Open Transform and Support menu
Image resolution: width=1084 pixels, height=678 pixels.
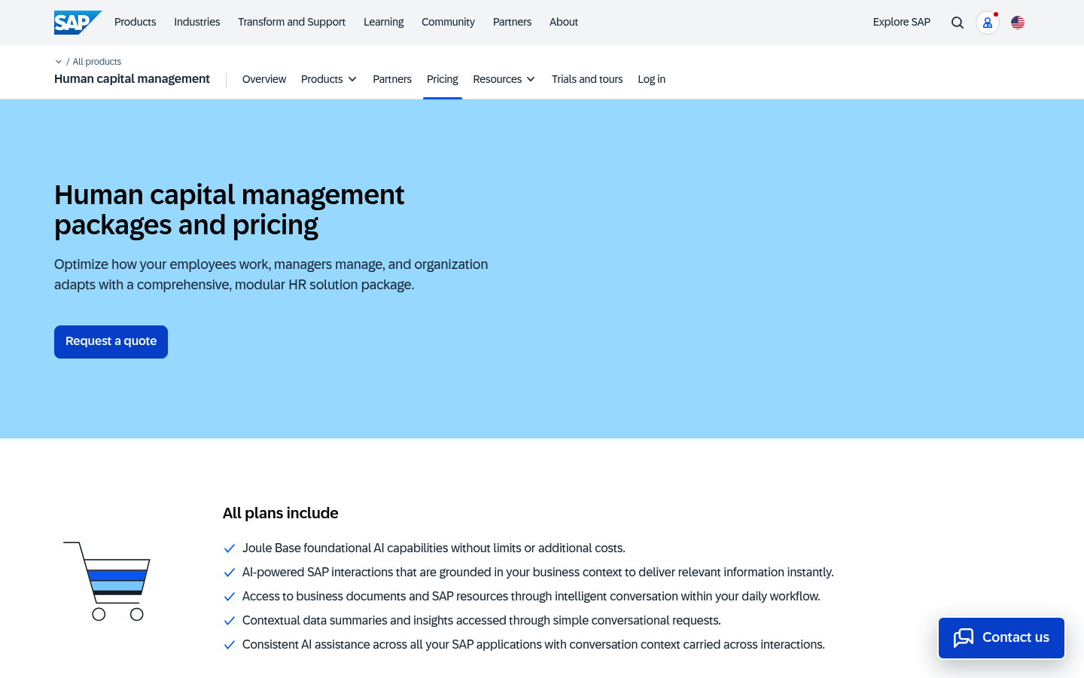tap(292, 22)
